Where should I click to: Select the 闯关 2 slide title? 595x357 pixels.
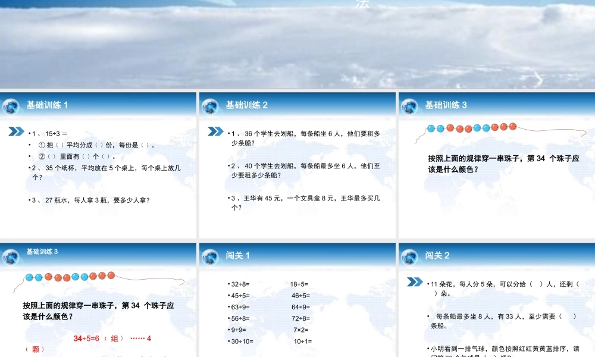pos(437,255)
